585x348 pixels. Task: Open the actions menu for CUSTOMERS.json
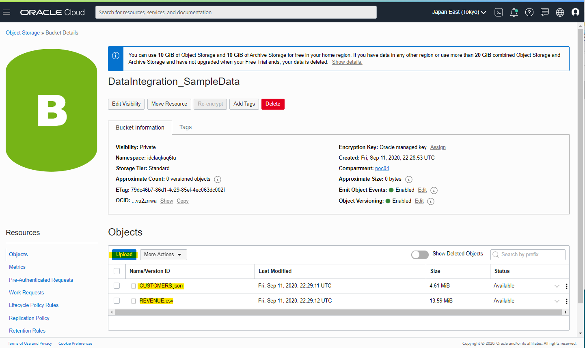pyautogui.click(x=566, y=286)
